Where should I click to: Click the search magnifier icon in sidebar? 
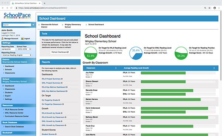33,25
